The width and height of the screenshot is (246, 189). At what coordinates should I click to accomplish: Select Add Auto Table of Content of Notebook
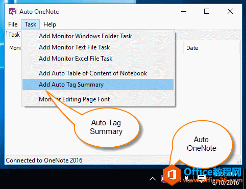98,73
